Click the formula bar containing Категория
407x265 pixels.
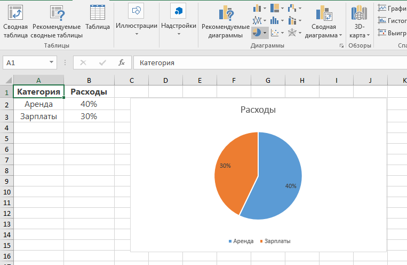270,63
